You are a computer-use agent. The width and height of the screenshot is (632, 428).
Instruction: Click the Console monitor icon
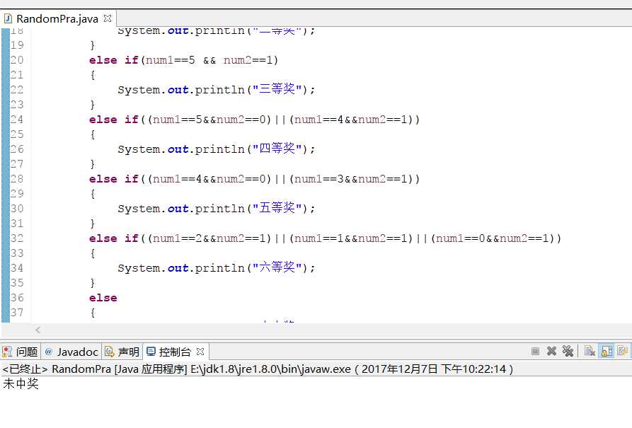[151, 352]
